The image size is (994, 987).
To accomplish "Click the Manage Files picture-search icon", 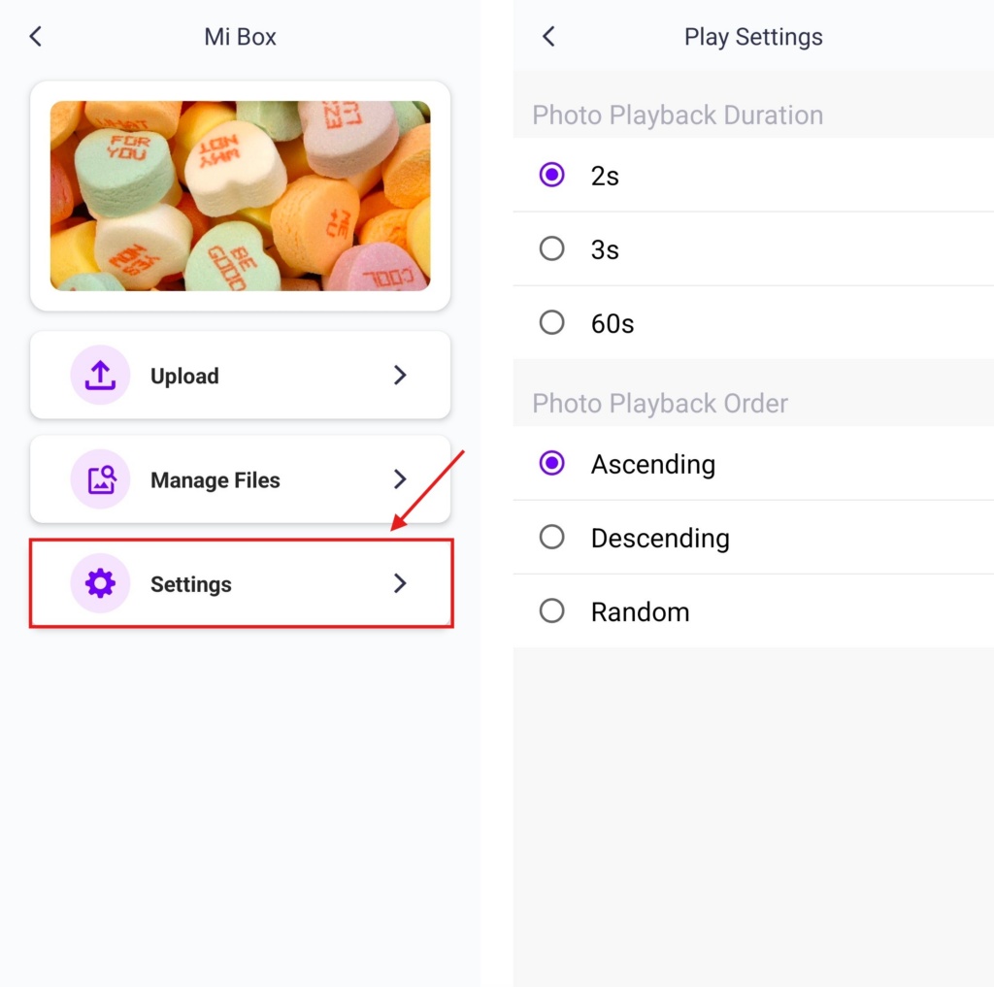I will [100, 479].
